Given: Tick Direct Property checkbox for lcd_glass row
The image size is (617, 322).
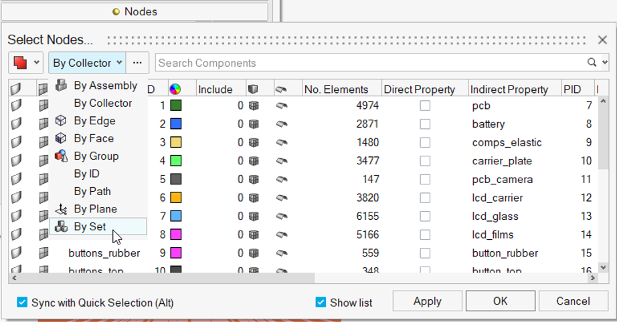Looking at the screenshot, I should coord(425,216).
